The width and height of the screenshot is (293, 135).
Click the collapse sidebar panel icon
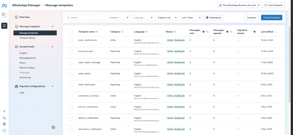tap(54, 127)
